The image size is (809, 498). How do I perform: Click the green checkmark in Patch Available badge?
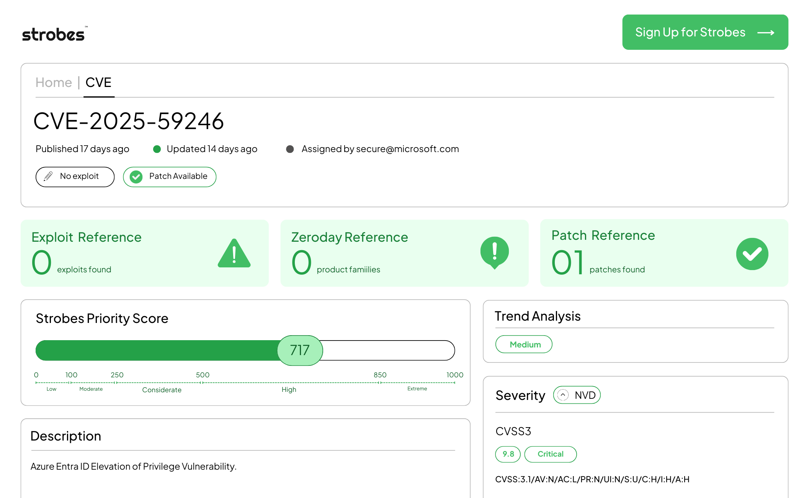click(x=136, y=177)
